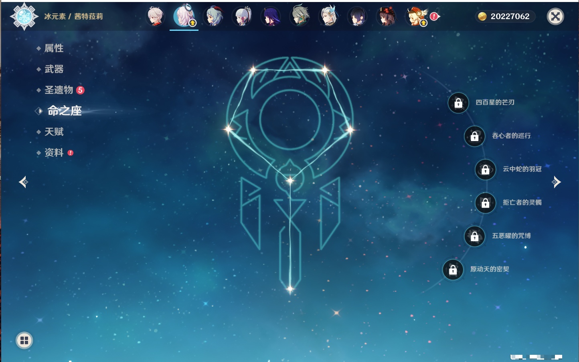Viewport: 579px width, 362px height.
Task: Open the four-square grid button at bottom left
Action: [x=24, y=340]
